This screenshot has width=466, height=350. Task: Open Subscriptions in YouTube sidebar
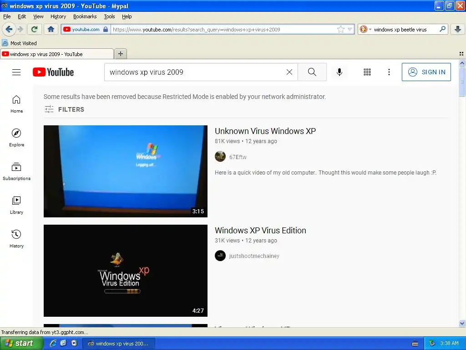click(x=16, y=172)
